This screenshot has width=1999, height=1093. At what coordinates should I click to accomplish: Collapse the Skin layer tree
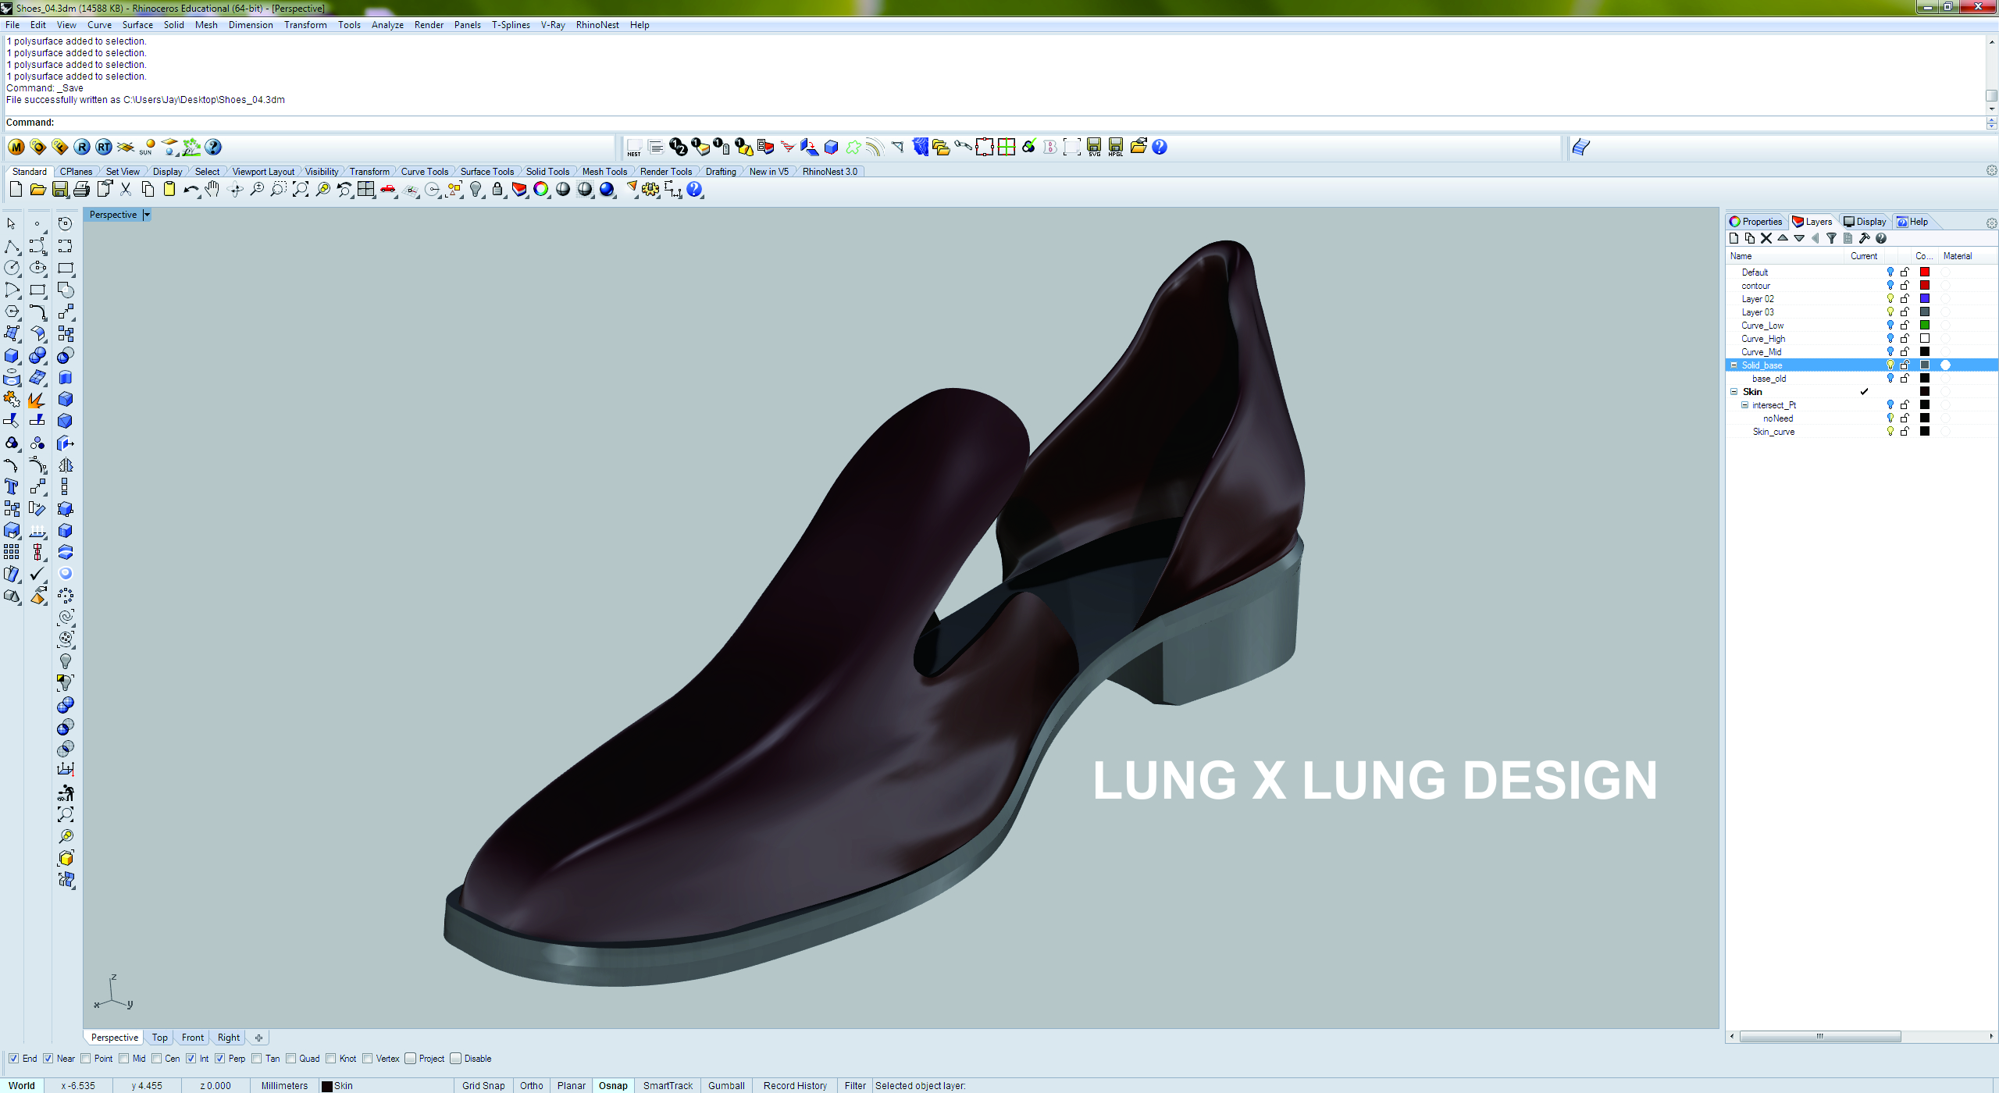(1734, 392)
